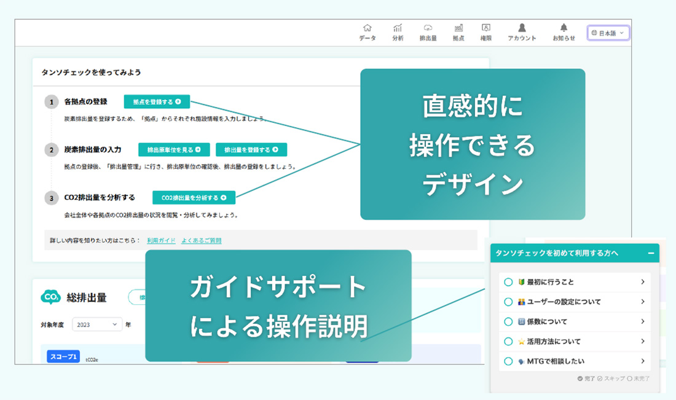Click the 未完了 legend circle
This screenshot has width=676, height=400.
coord(629,378)
